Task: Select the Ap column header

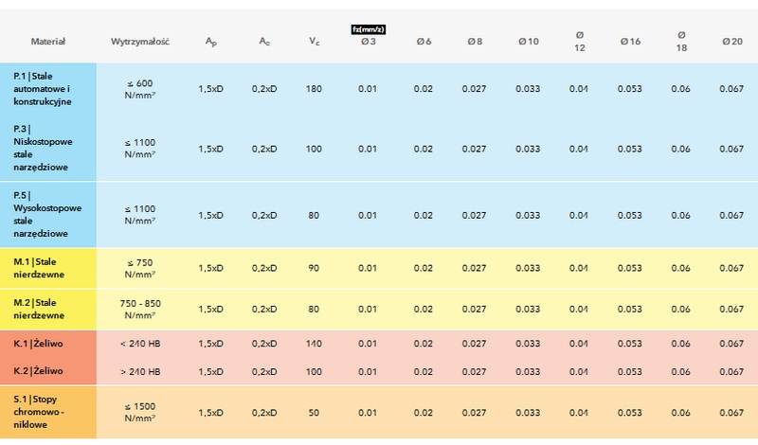Action: 210,43
